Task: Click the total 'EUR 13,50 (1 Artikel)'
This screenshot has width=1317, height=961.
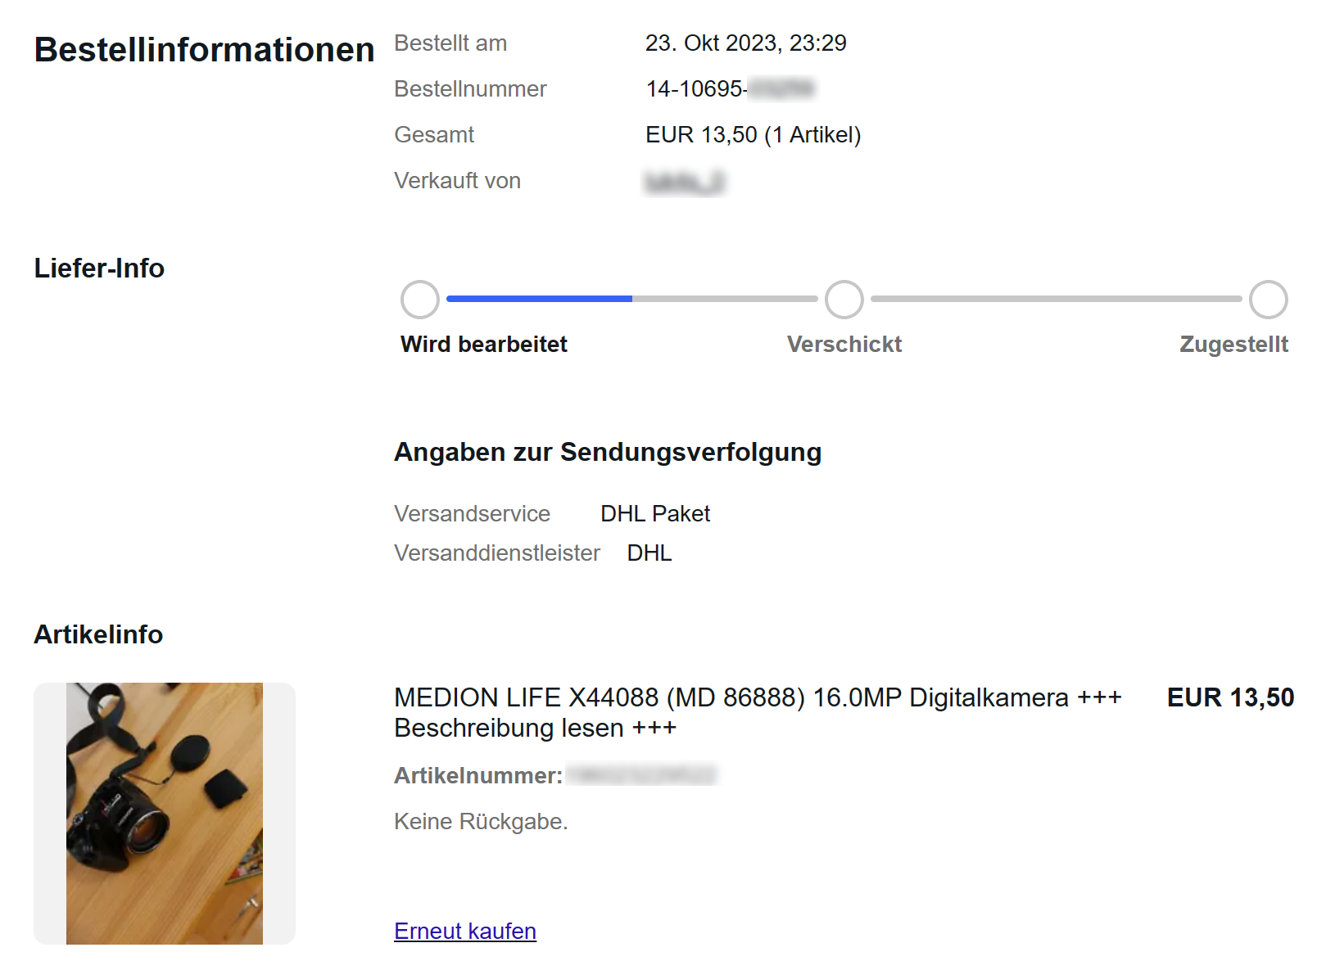Action: 753,134
